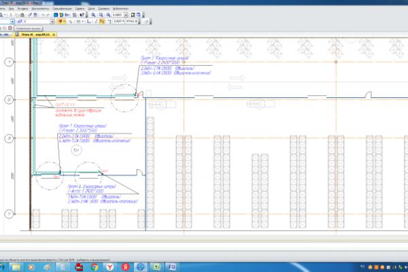
Task: Click the local coordinate system icon
Action: coord(88,21)
